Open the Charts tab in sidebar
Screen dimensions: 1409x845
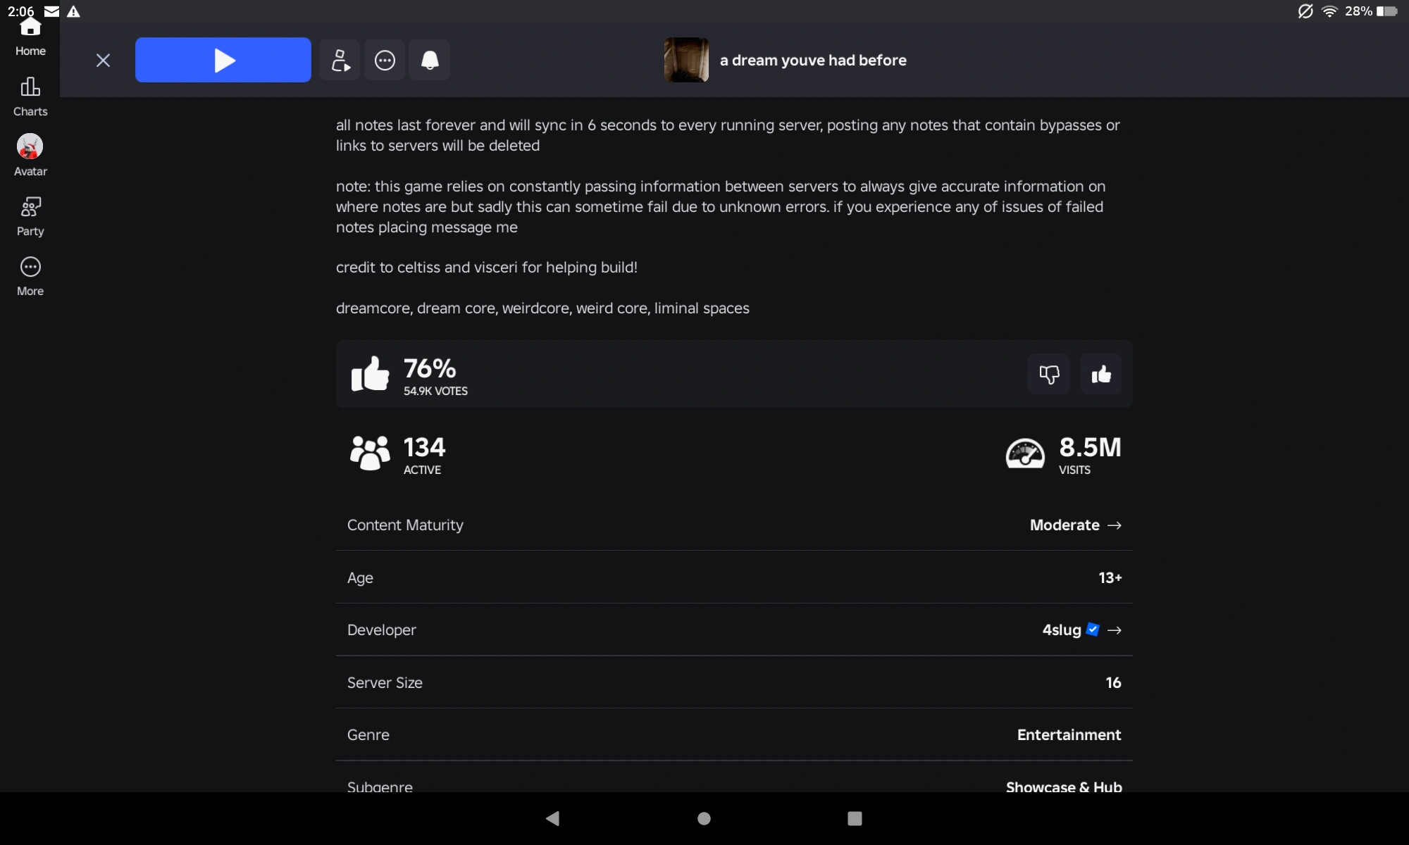point(30,96)
